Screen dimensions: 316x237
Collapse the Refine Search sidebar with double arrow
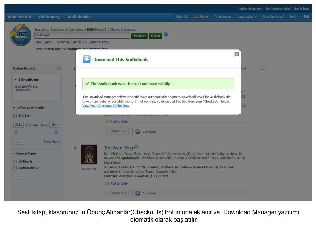58,69
